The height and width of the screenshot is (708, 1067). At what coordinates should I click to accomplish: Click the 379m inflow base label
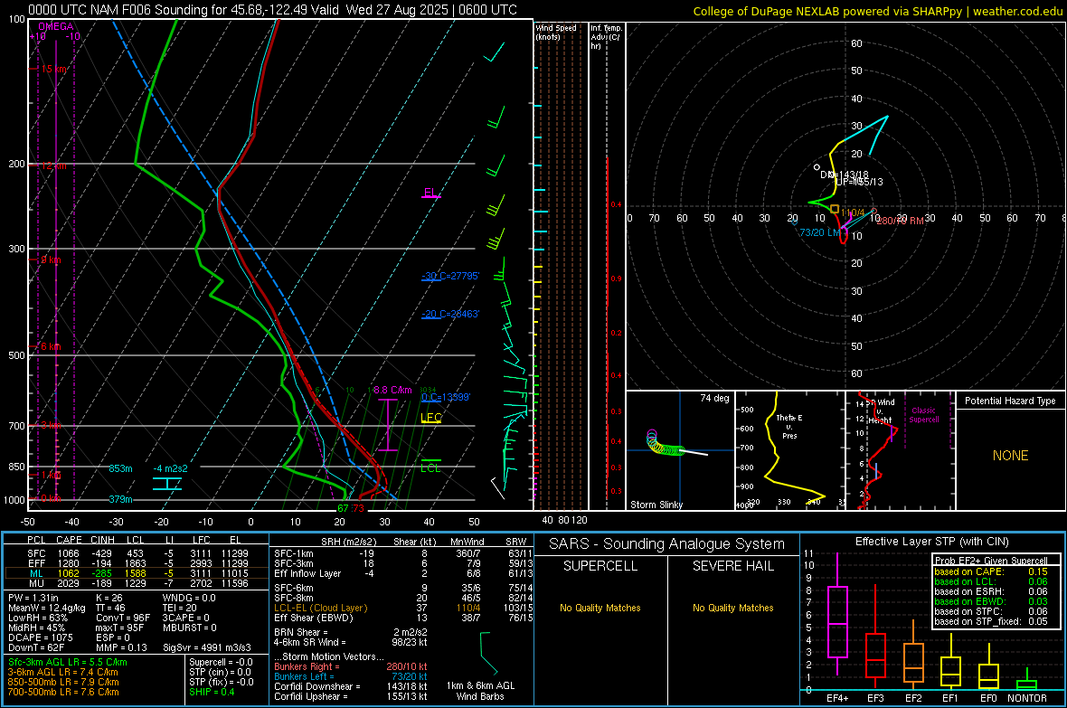pos(120,499)
